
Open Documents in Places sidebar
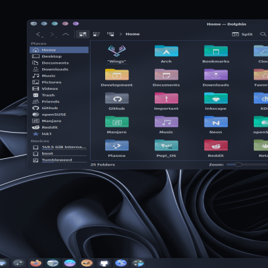pos(59,63)
